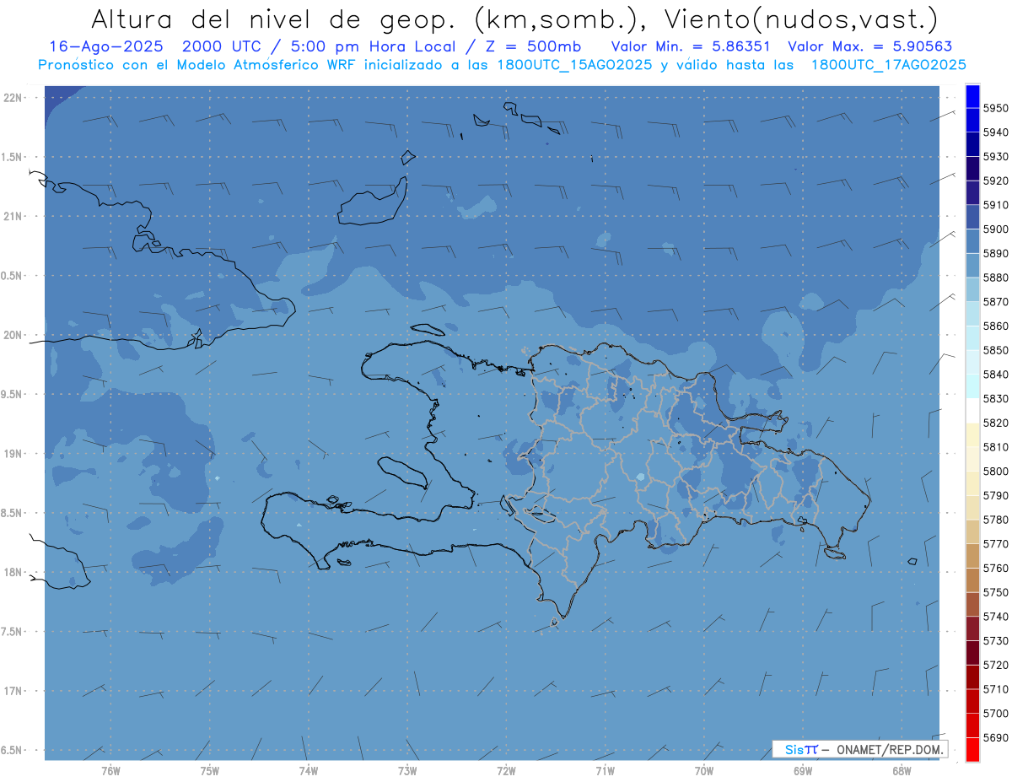Click the '5710' color scale label
The width and height of the screenshot is (1012, 782).
[x=996, y=688]
